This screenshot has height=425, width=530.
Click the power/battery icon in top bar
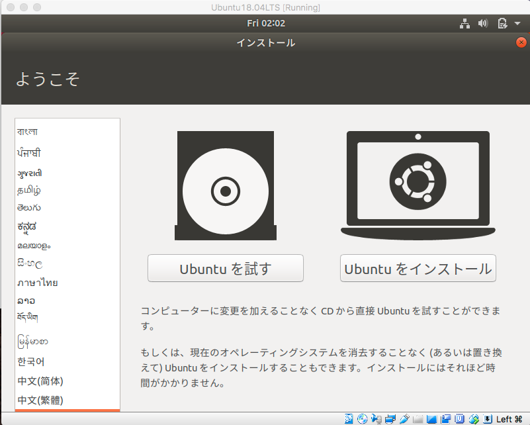click(x=502, y=23)
